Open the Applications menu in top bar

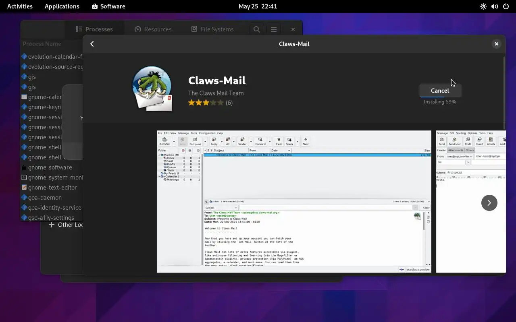(x=62, y=6)
